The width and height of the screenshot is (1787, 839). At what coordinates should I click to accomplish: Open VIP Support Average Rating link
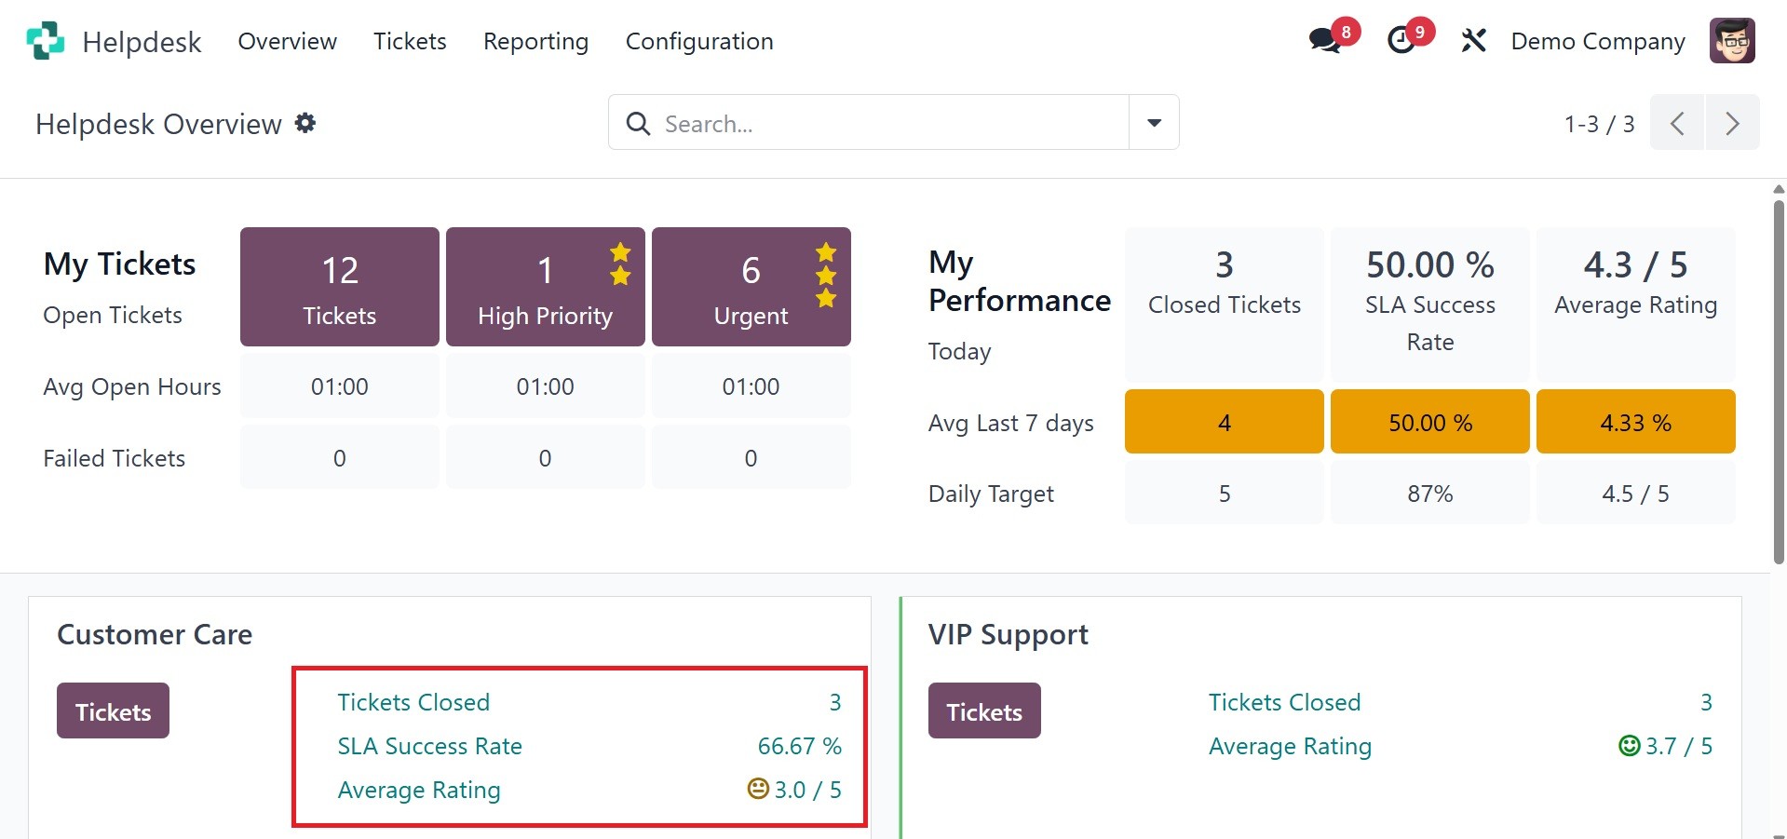[x=1290, y=746]
